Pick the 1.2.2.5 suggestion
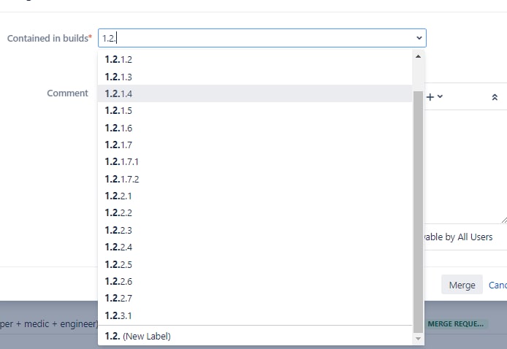 click(255, 264)
